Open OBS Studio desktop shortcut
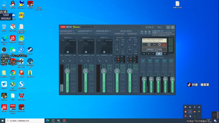The image size is (219, 123). 4,51
